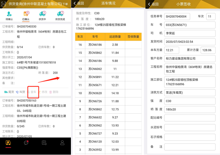The image size is (220, 155).
Task: Click the 施工部位 field on the receipt form
Action: click(190, 82)
